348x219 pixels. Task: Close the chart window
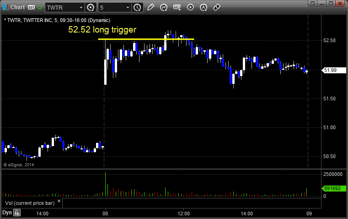[x=340, y=3]
